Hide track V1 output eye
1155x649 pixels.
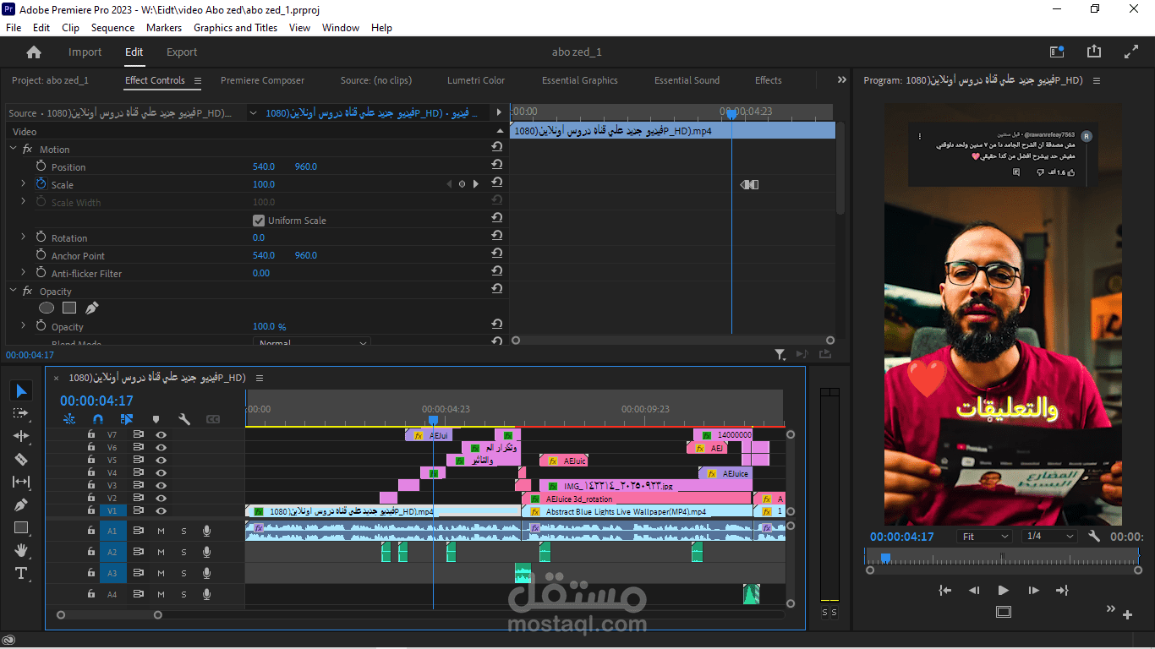(161, 510)
